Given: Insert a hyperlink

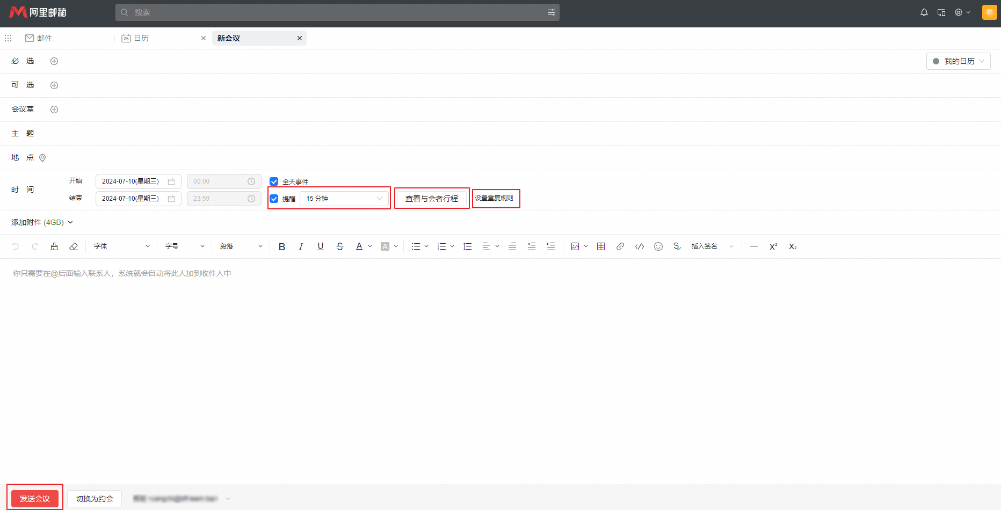Looking at the screenshot, I should (x=620, y=246).
